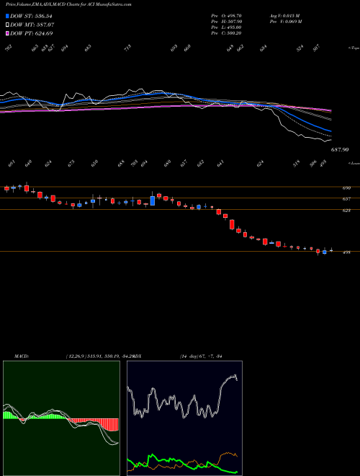
Task: Click the 'Pre V: 0.069 M' volume text
Action: click(x=285, y=22)
